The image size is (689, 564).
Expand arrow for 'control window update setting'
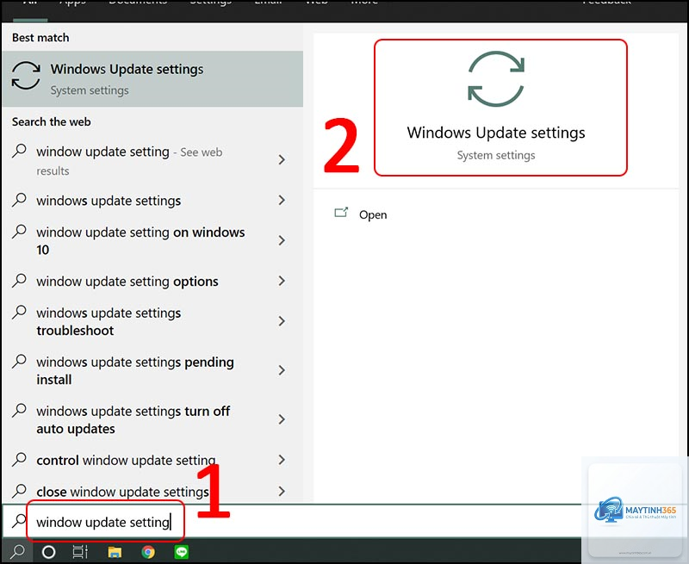pos(282,460)
